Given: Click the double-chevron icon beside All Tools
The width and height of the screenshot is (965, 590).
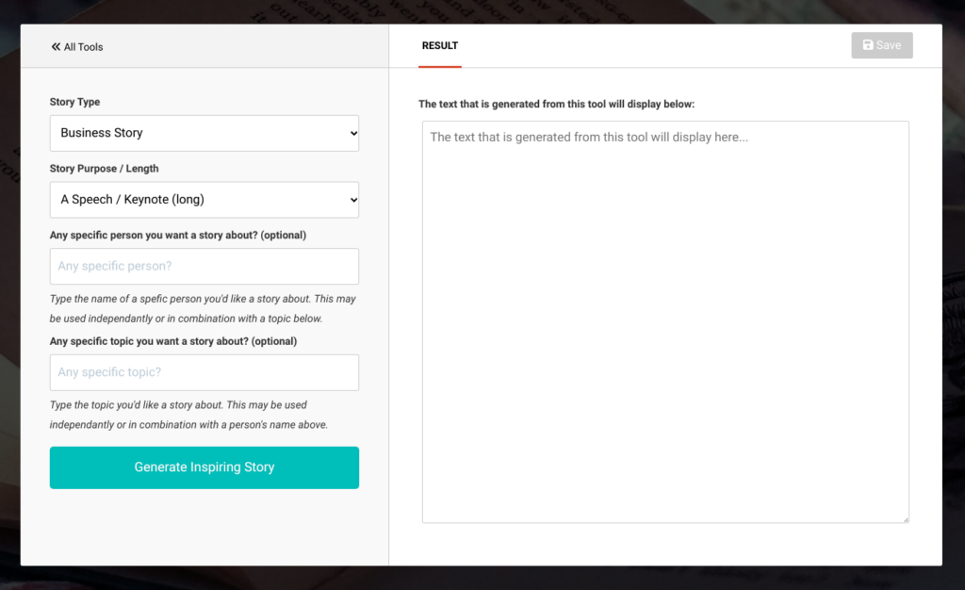Looking at the screenshot, I should click(56, 47).
